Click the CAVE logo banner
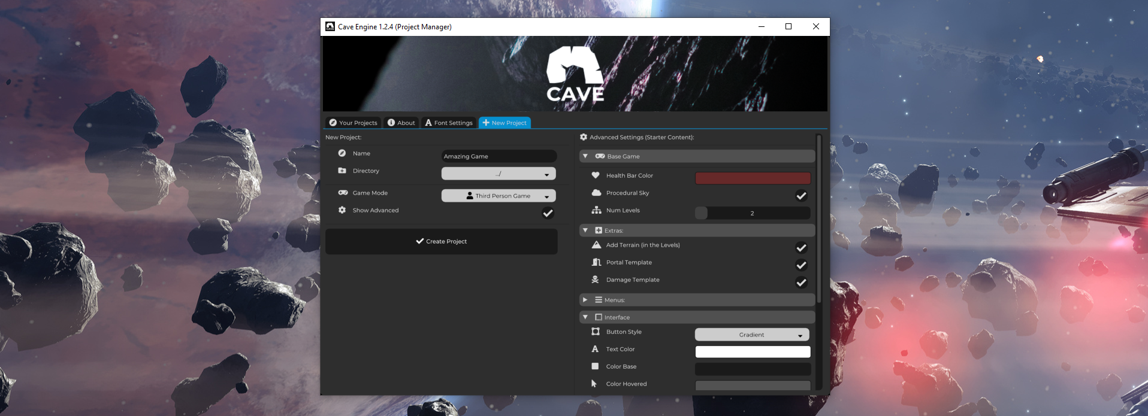 click(x=575, y=74)
